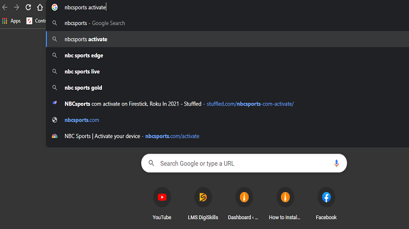Select highlighted suggestion nbcsports activate
The image size is (409, 229).
pyautogui.click(x=227, y=39)
